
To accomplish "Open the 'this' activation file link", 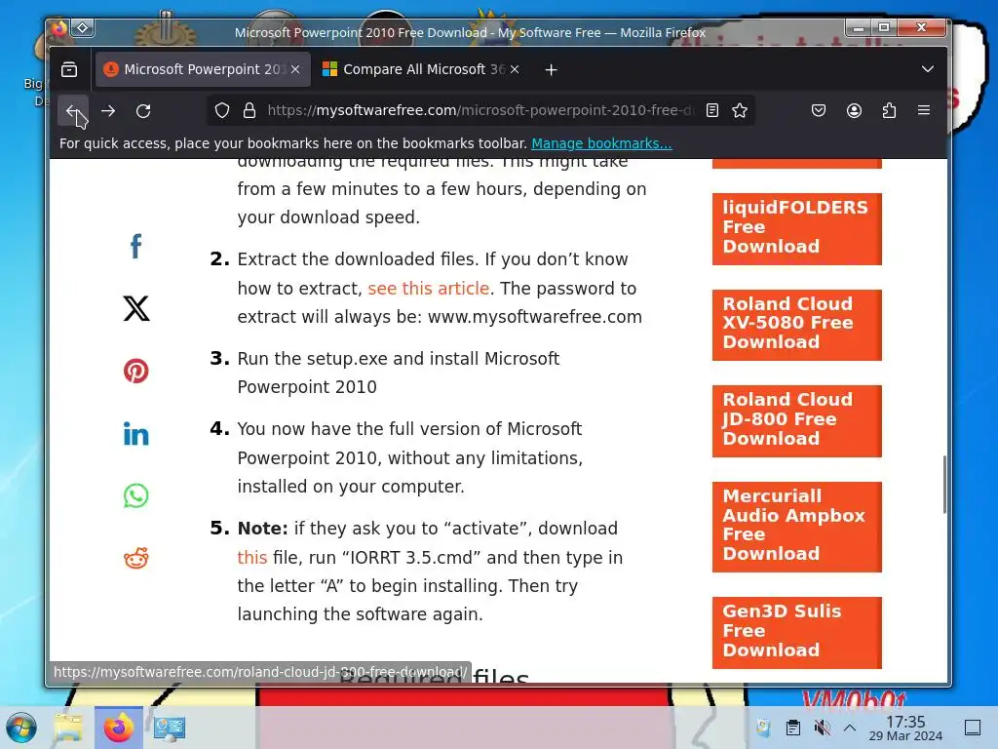I will click(x=252, y=558).
